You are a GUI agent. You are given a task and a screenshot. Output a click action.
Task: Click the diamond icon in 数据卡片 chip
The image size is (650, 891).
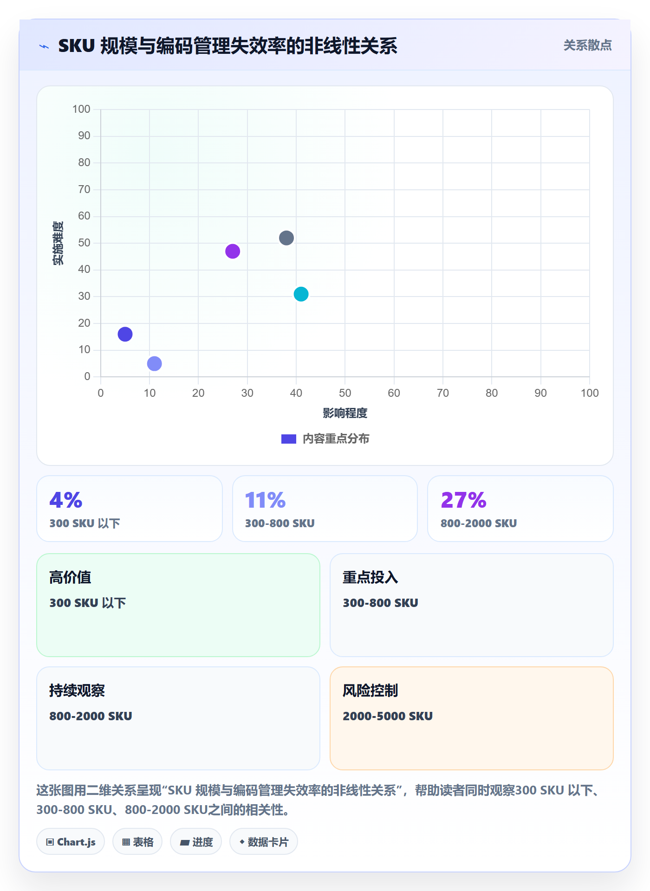coord(242,842)
